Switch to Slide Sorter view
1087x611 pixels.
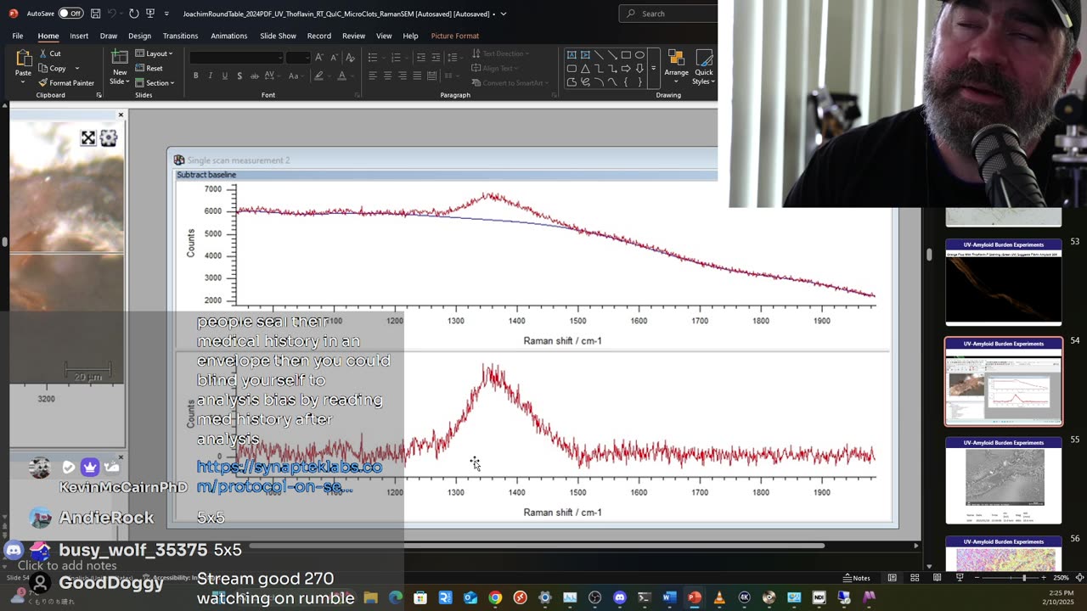(915, 578)
